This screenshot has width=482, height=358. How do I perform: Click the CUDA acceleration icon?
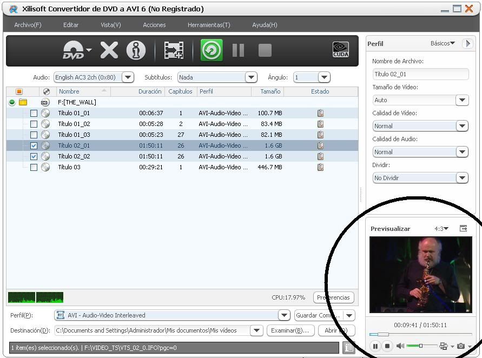pyautogui.click(x=340, y=50)
